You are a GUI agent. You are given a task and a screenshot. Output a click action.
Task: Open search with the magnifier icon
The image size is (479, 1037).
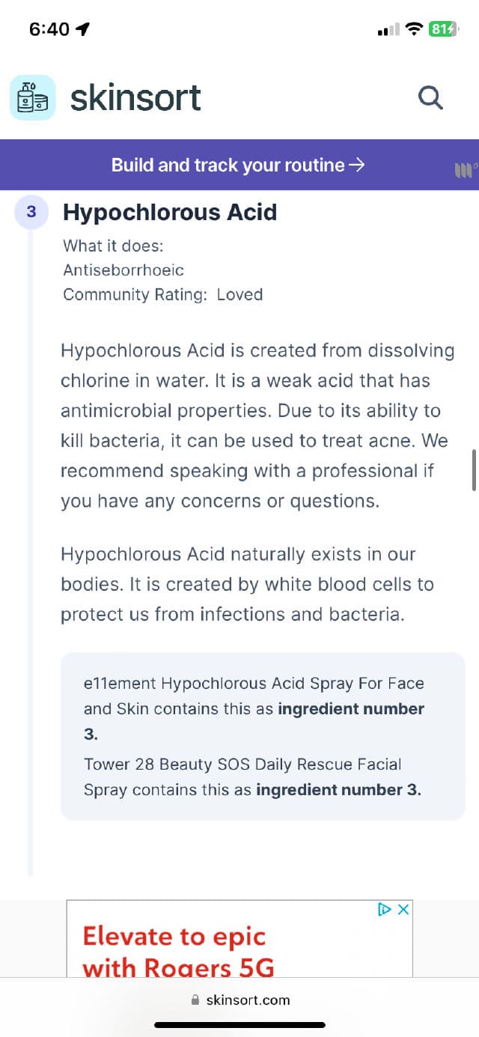click(430, 97)
